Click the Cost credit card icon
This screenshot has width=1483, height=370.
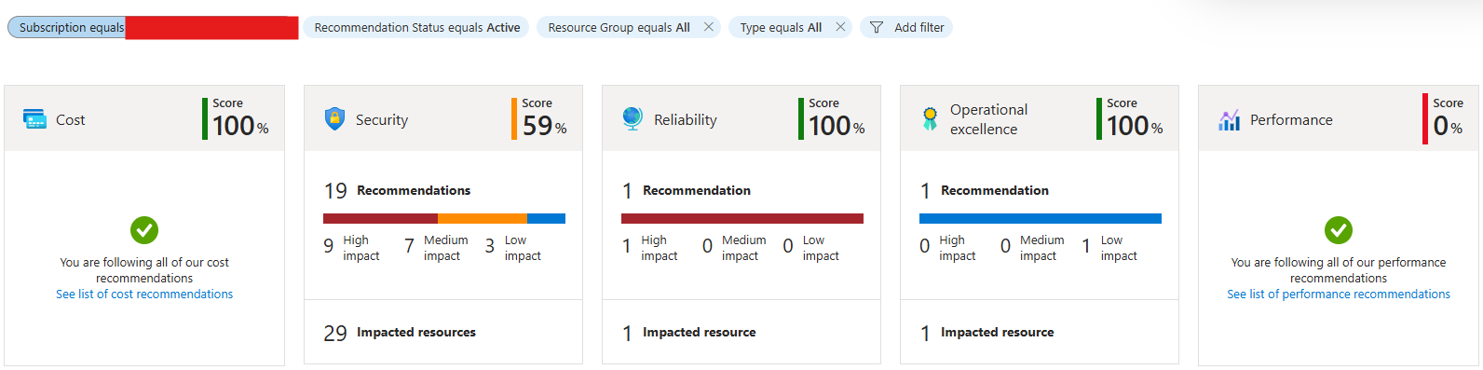click(34, 119)
